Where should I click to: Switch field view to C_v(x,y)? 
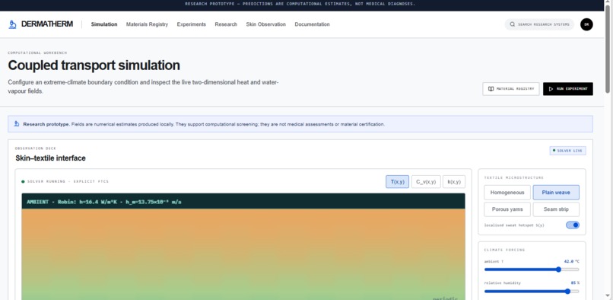(x=426, y=182)
